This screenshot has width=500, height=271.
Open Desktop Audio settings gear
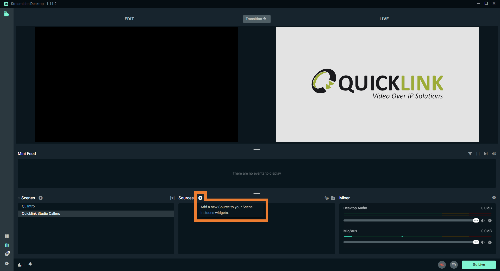click(x=490, y=221)
